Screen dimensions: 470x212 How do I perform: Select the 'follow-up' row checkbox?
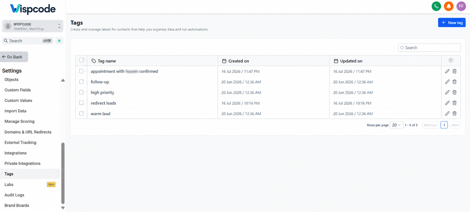click(81, 82)
